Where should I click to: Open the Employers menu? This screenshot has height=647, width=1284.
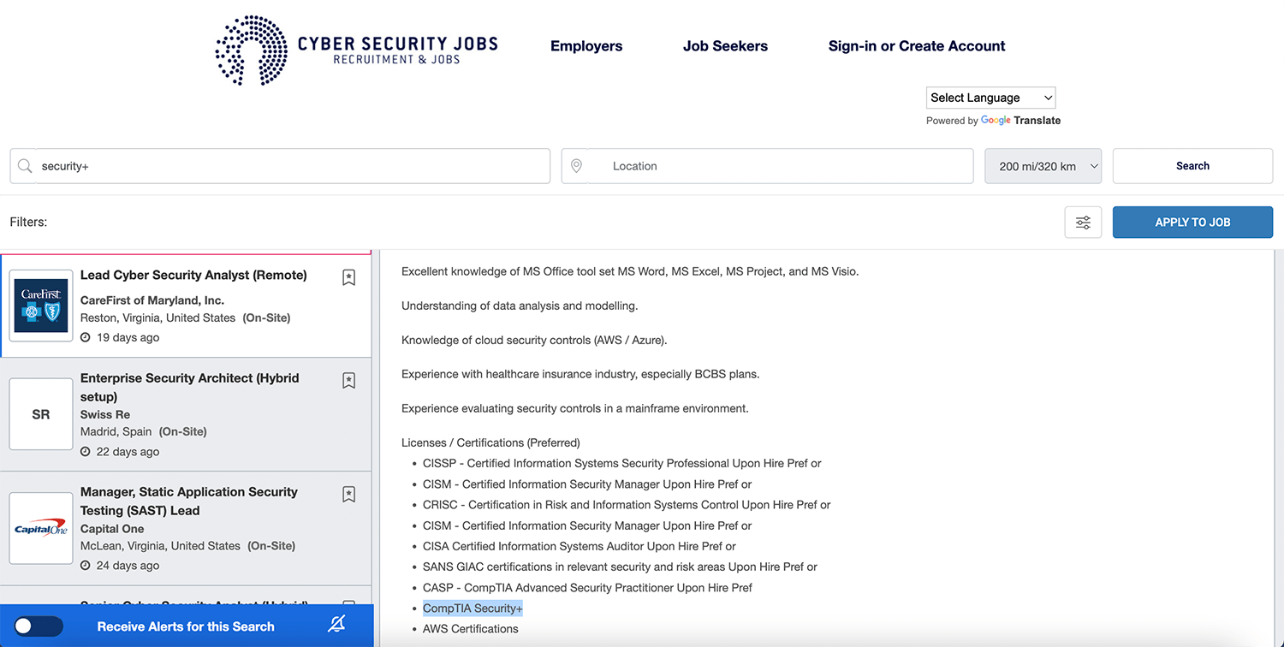coord(586,46)
